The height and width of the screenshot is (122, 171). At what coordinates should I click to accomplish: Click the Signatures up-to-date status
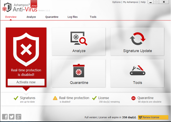coord(24,99)
